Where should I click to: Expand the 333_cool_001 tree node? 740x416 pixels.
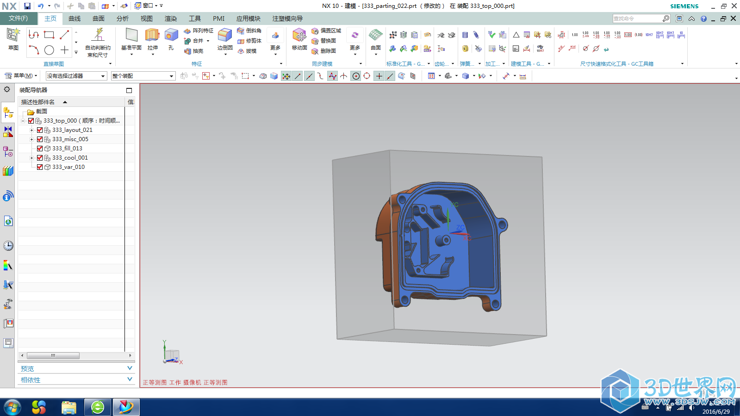[x=31, y=158]
